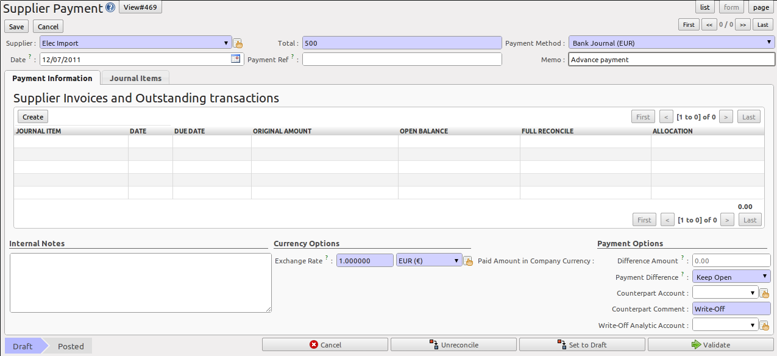Open Write-Off Analytic Account record icon
This screenshot has height=356, width=777.
(x=764, y=326)
